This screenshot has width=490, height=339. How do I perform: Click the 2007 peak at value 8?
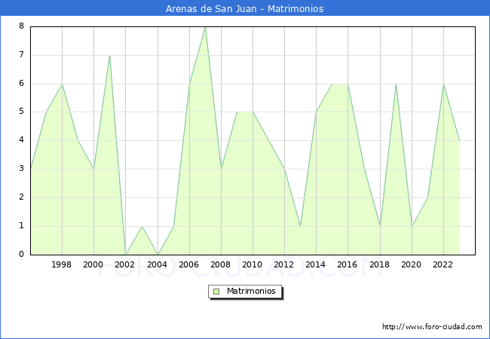205,27
